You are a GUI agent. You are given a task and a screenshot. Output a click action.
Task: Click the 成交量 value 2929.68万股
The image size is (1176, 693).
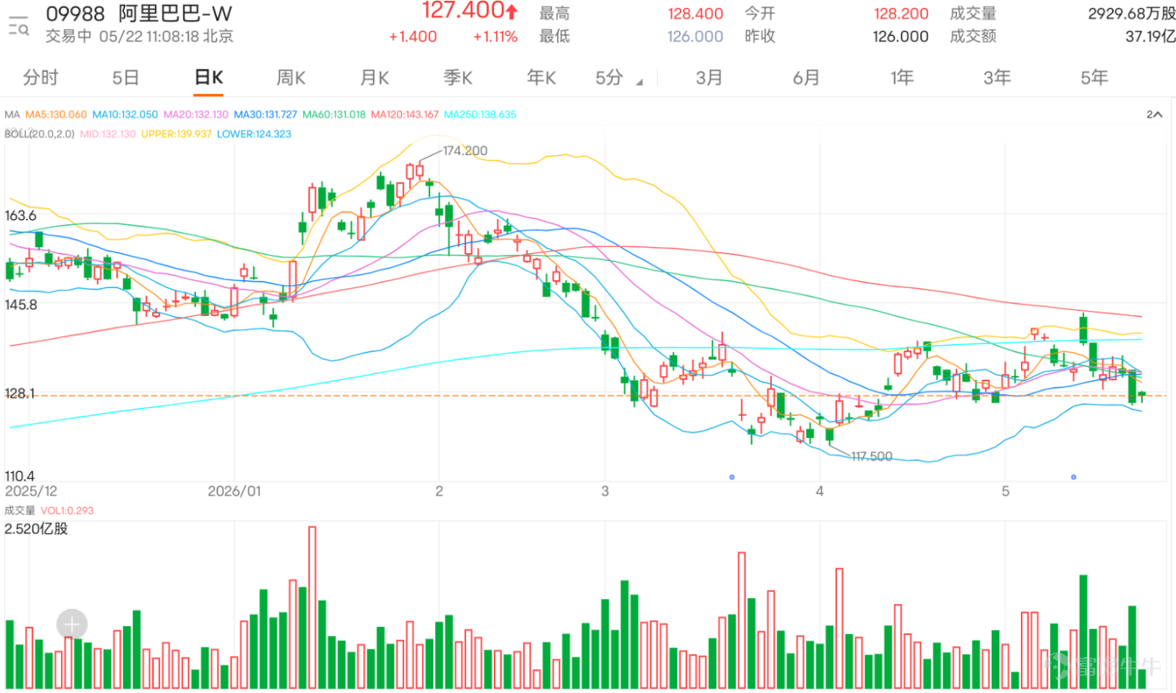pos(1132,13)
